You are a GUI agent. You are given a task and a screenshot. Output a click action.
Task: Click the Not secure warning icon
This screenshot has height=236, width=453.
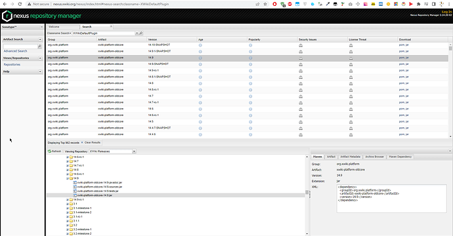29,4
